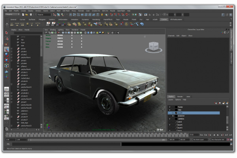Open the Create UVs menu
Image resolution: width=237 pixels, height=158 pixels.
click(x=96, y=11)
